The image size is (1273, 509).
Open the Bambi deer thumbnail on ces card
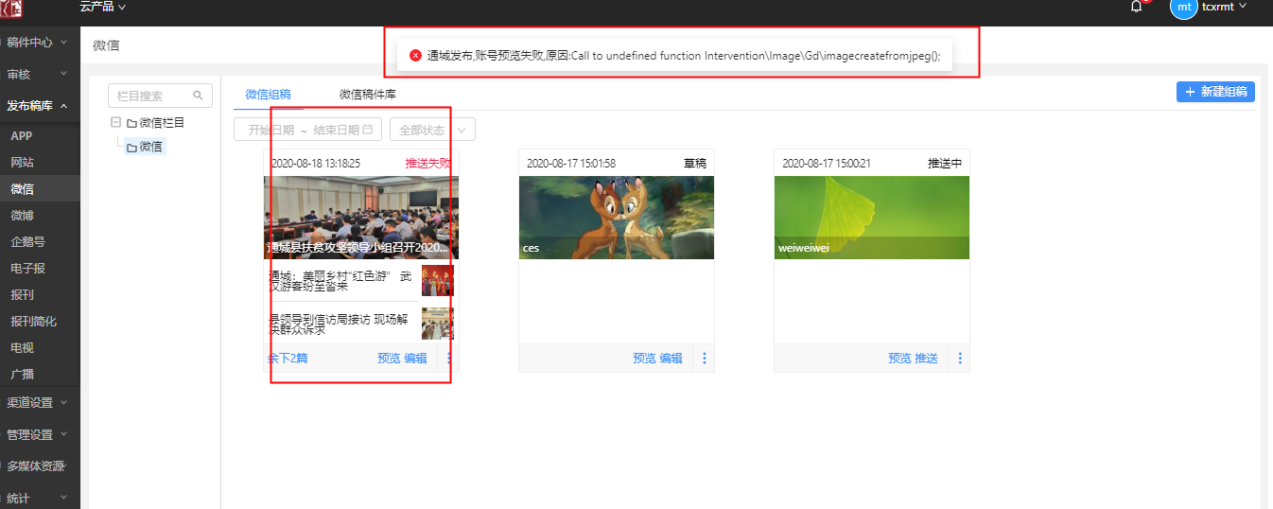click(616, 217)
